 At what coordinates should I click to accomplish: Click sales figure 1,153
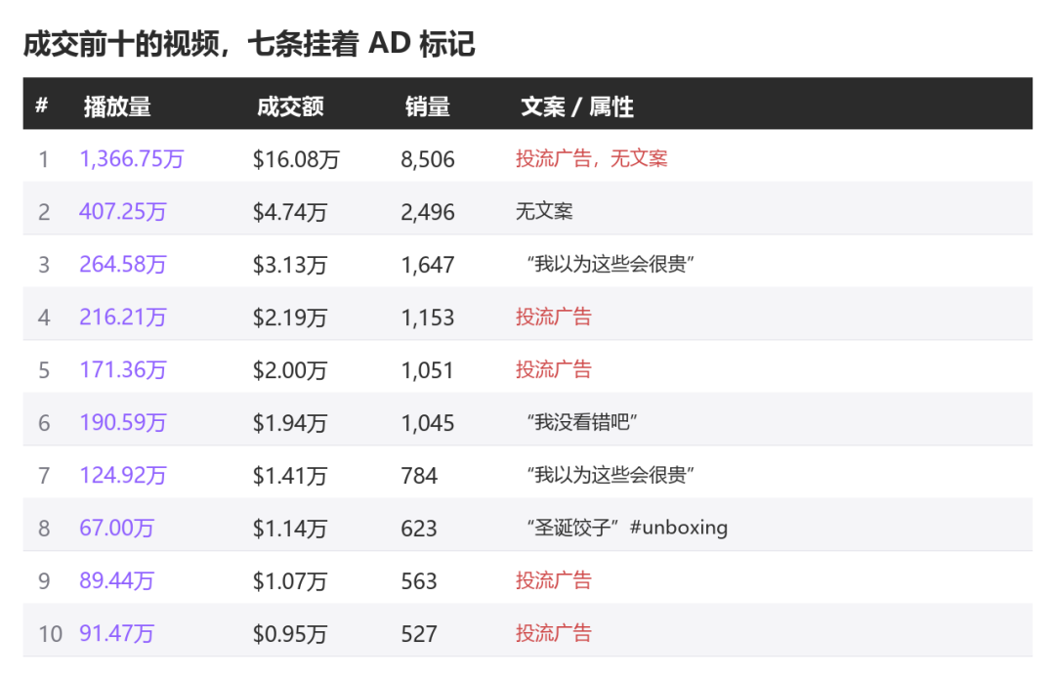click(428, 318)
